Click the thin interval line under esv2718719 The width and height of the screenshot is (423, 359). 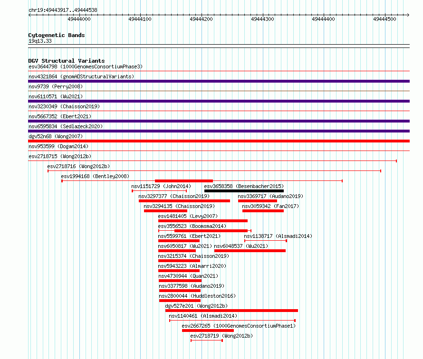pos(207,340)
